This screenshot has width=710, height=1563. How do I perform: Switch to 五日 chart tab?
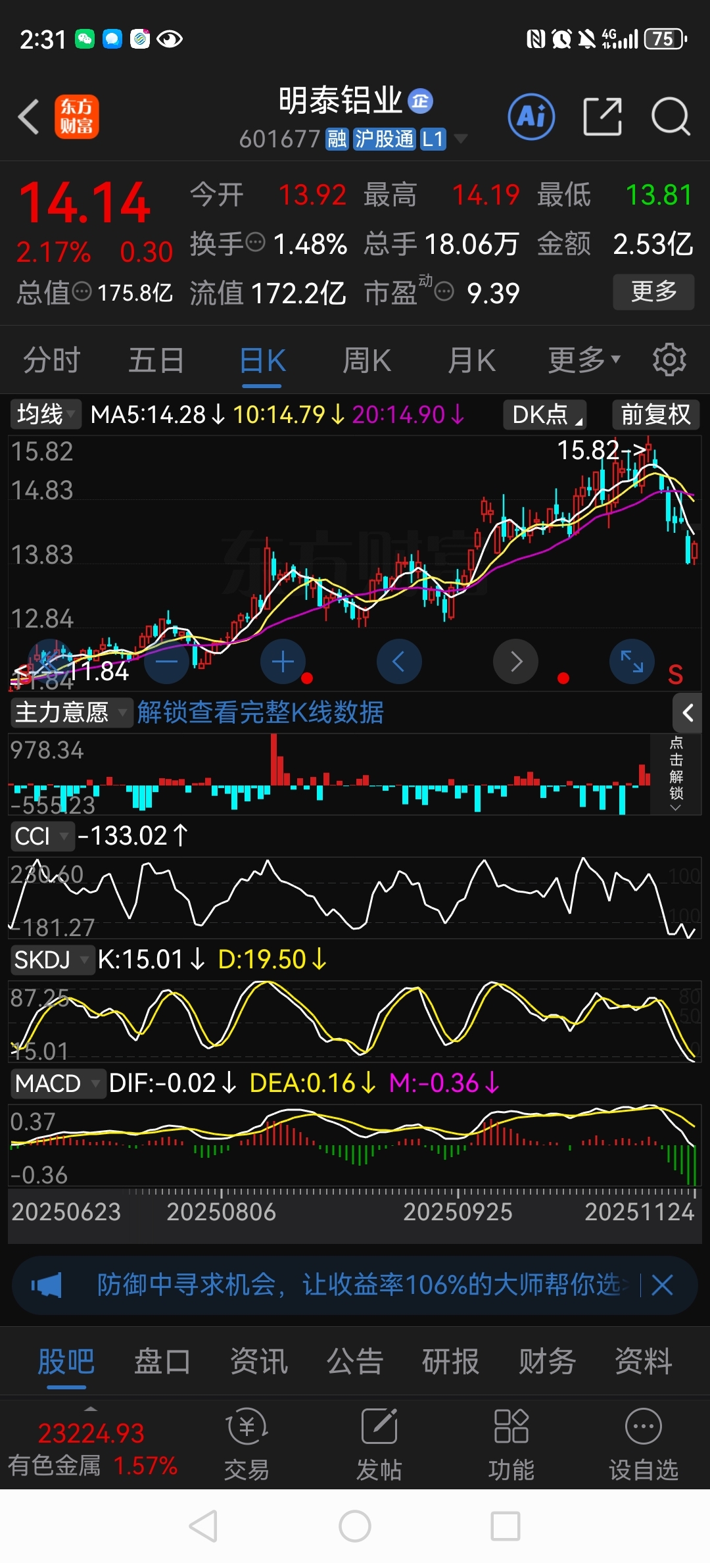coord(156,360)
